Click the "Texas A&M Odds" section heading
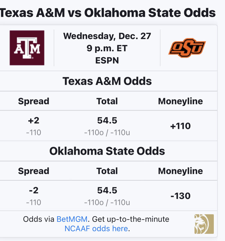This screenshot has width=225, height=241. click(x=107, y=81)
